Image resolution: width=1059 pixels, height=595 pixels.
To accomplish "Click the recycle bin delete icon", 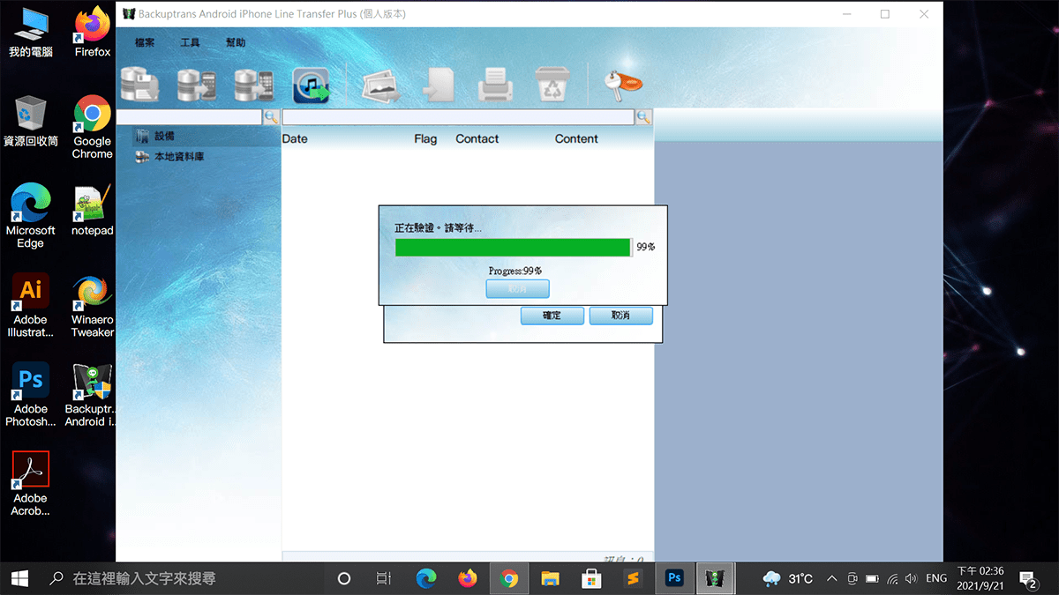I will [552, 86].
